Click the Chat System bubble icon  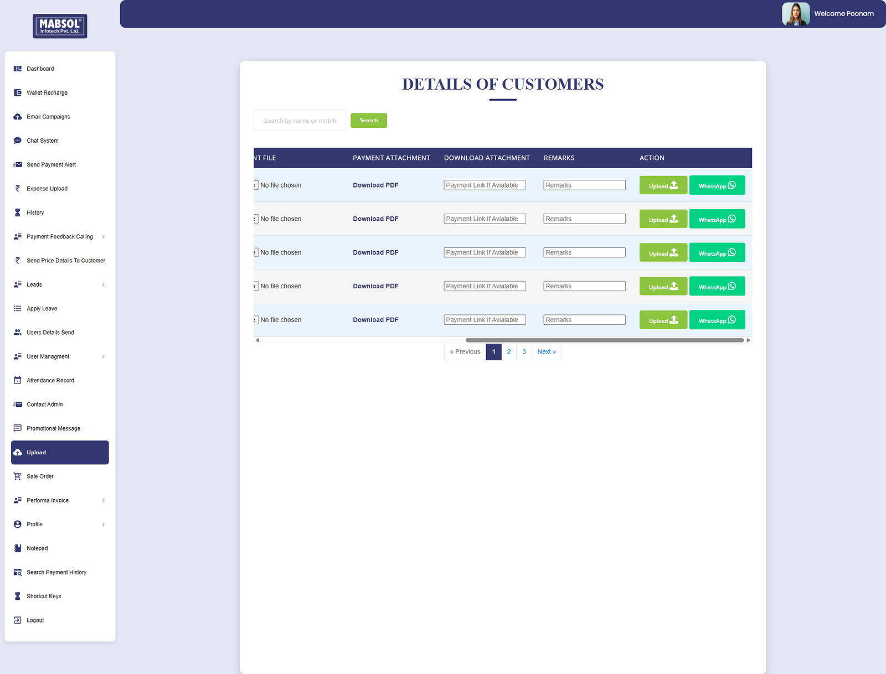pos(18,141)
